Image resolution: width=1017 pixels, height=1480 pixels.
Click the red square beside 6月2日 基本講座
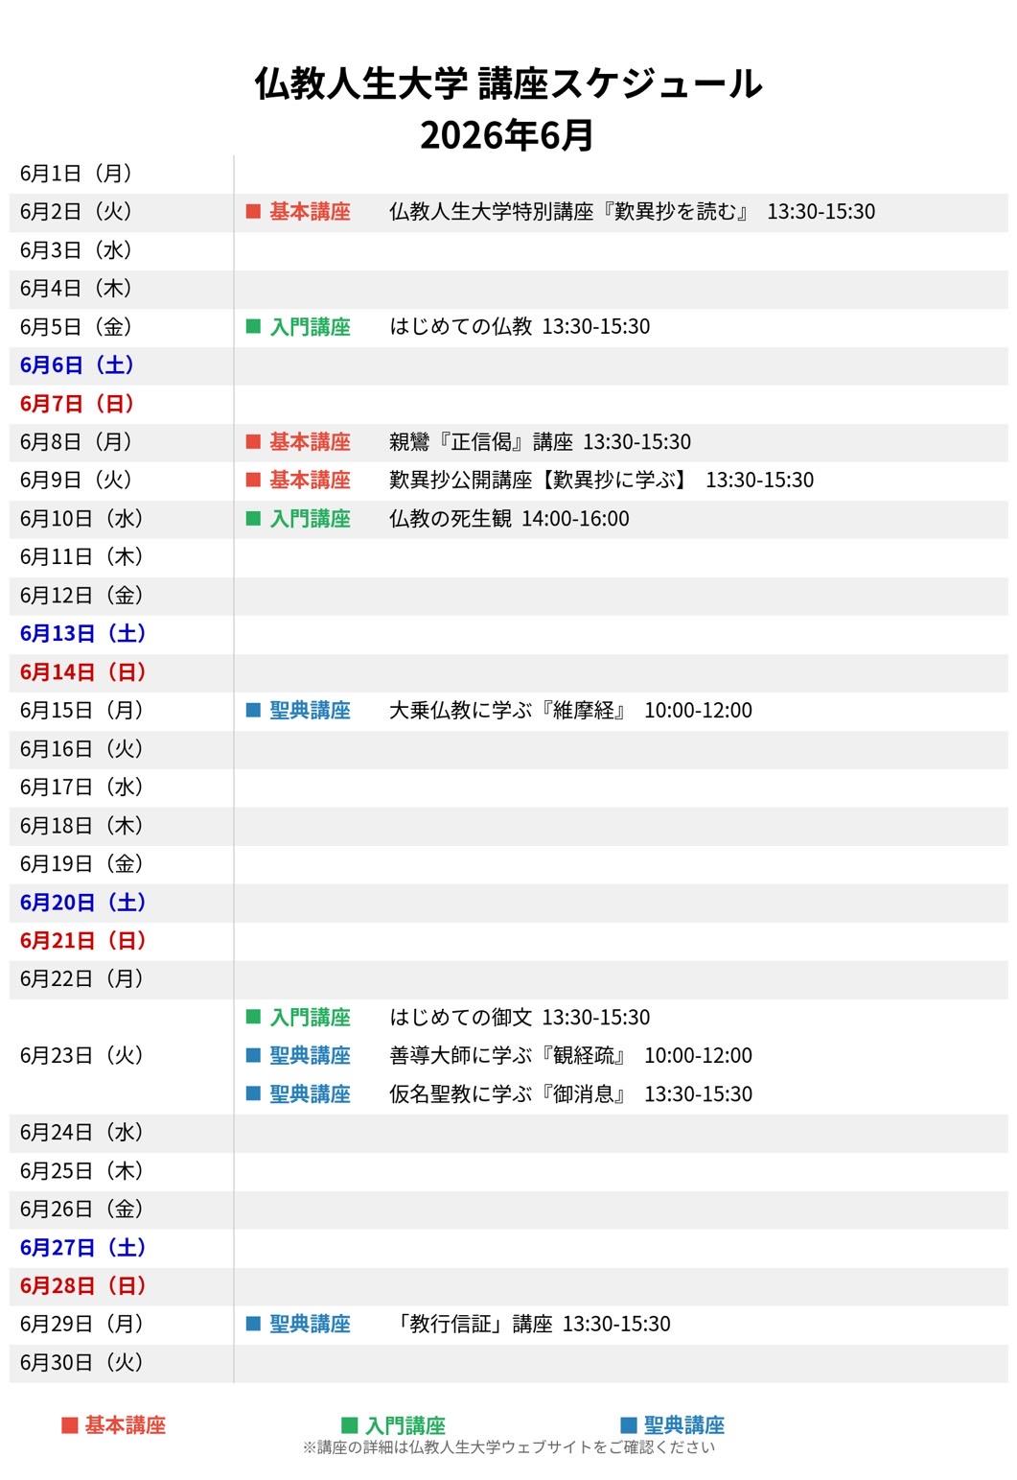tap(253, 212)
